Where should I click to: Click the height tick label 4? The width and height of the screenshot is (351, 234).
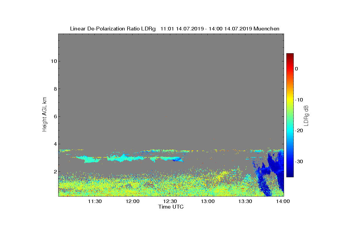(x=55, y=144)
